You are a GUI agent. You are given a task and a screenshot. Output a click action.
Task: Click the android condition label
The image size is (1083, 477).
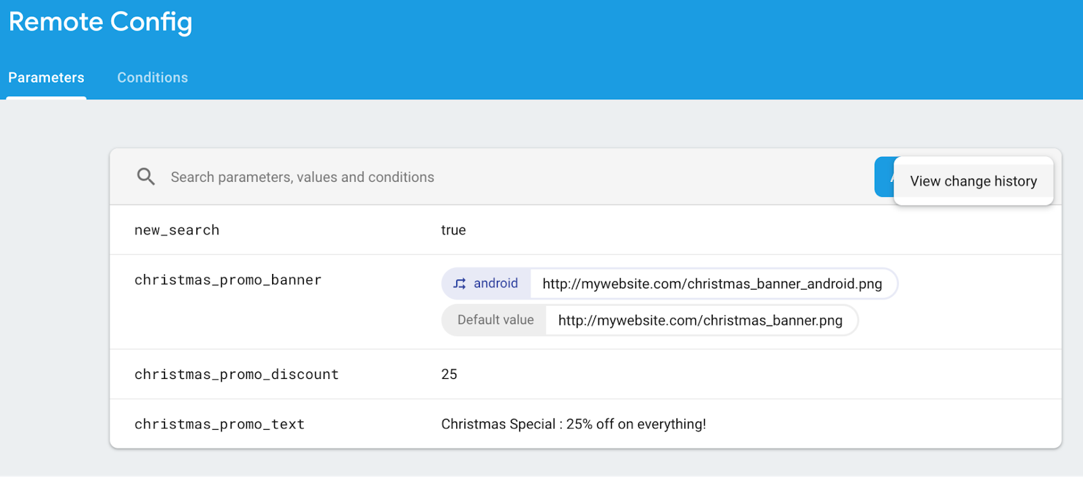point(495,283)
